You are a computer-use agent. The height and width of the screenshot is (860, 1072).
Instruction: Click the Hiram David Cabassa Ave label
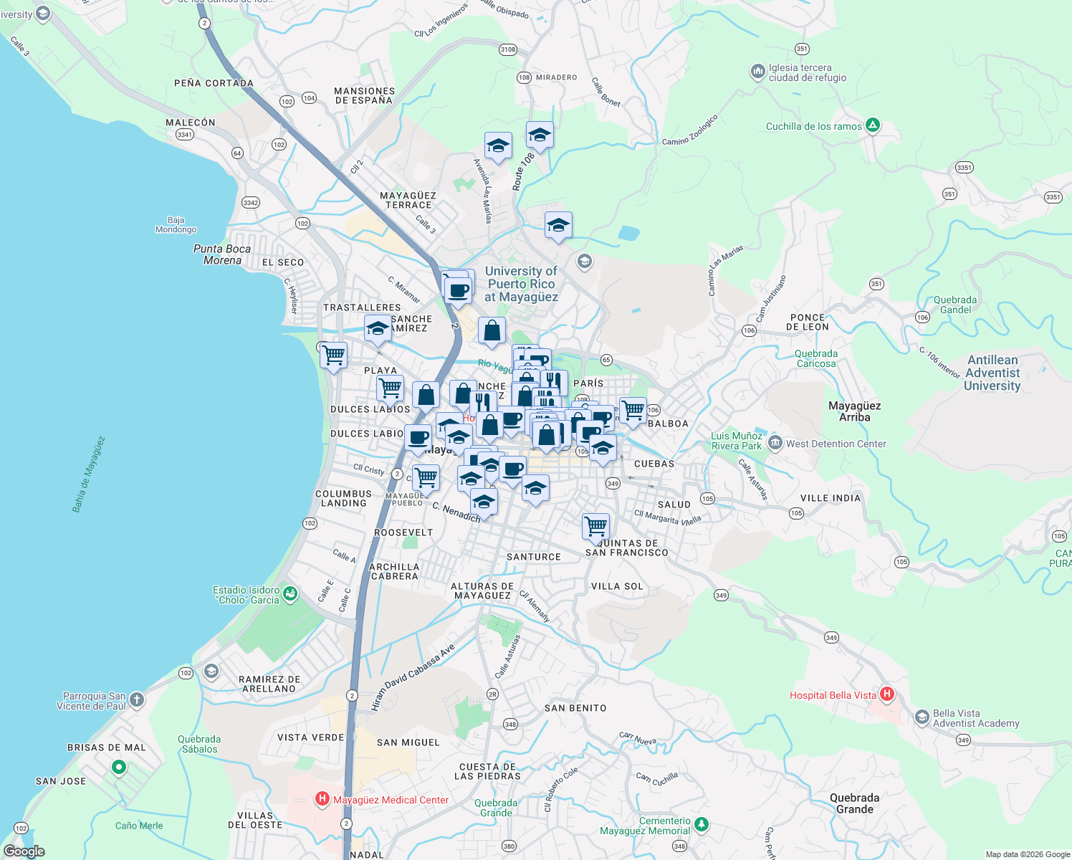click(x=413, y=677)
